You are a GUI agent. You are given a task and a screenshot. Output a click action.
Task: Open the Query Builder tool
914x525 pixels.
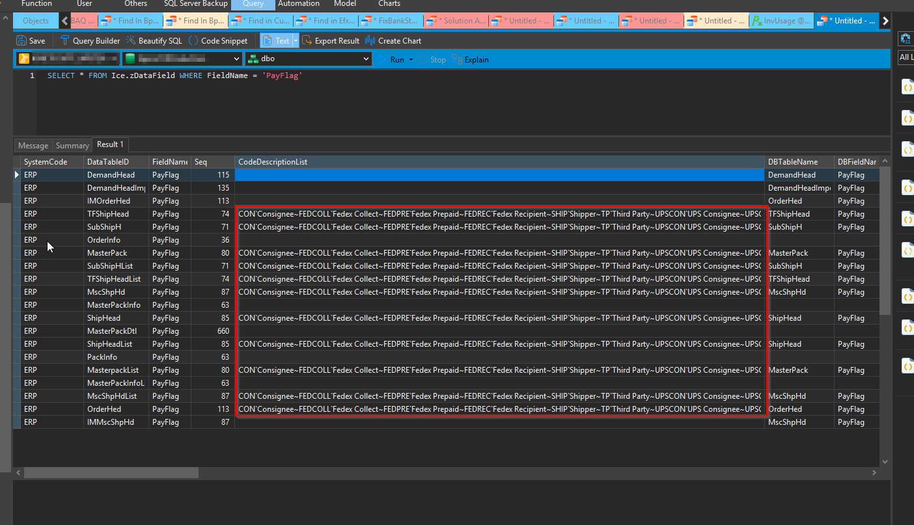(x=90, y=40)
